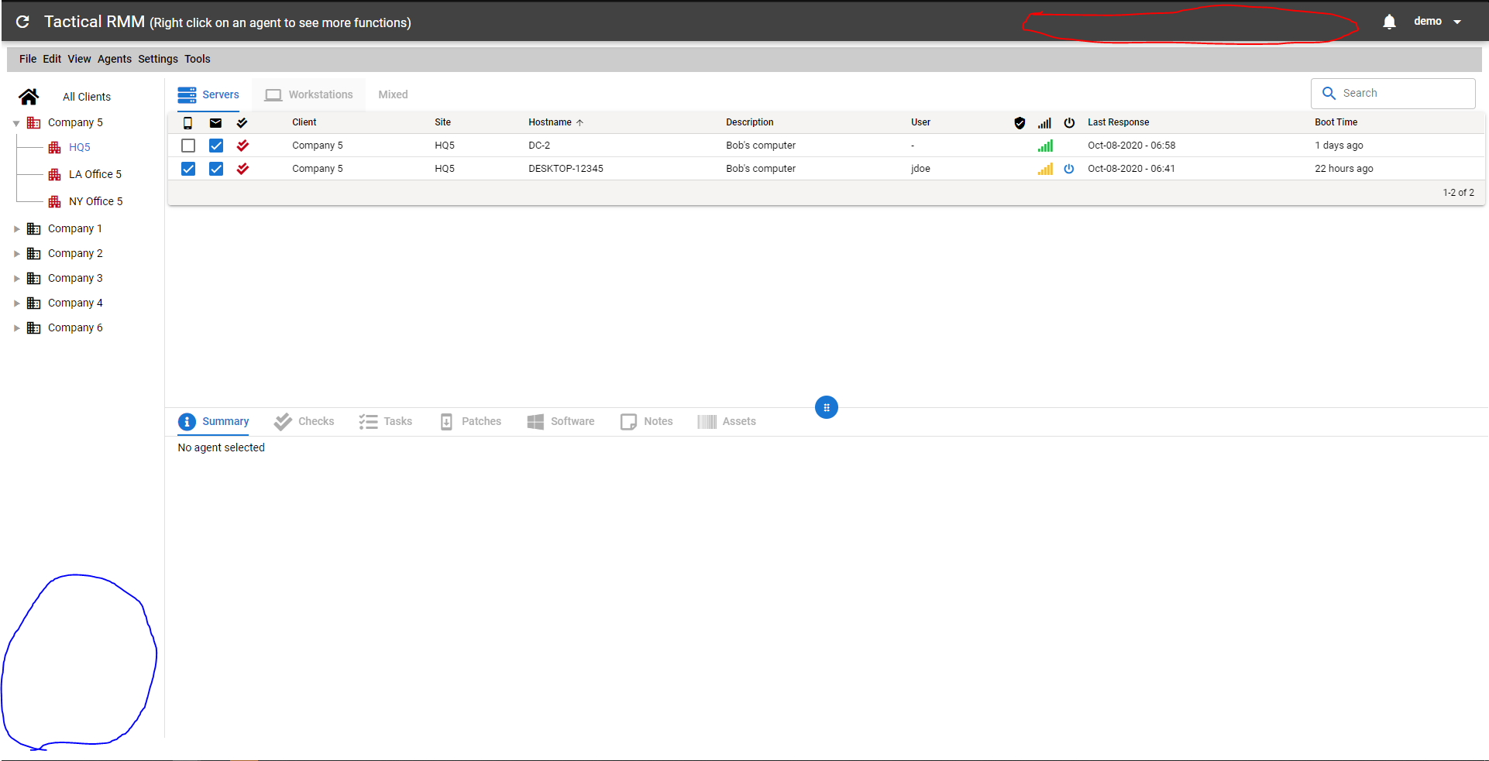Expand the Company 4 node
Viewport: 1489px width, 761px height.
point(16,303)
